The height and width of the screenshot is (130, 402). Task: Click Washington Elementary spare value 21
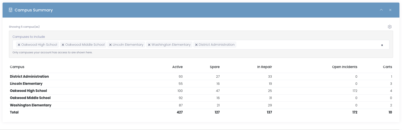pyautogui.click(x=218, y=105)
